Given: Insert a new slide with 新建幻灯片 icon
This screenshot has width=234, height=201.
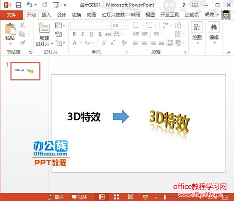Looking at the screenshot, I should click(44, 28).
